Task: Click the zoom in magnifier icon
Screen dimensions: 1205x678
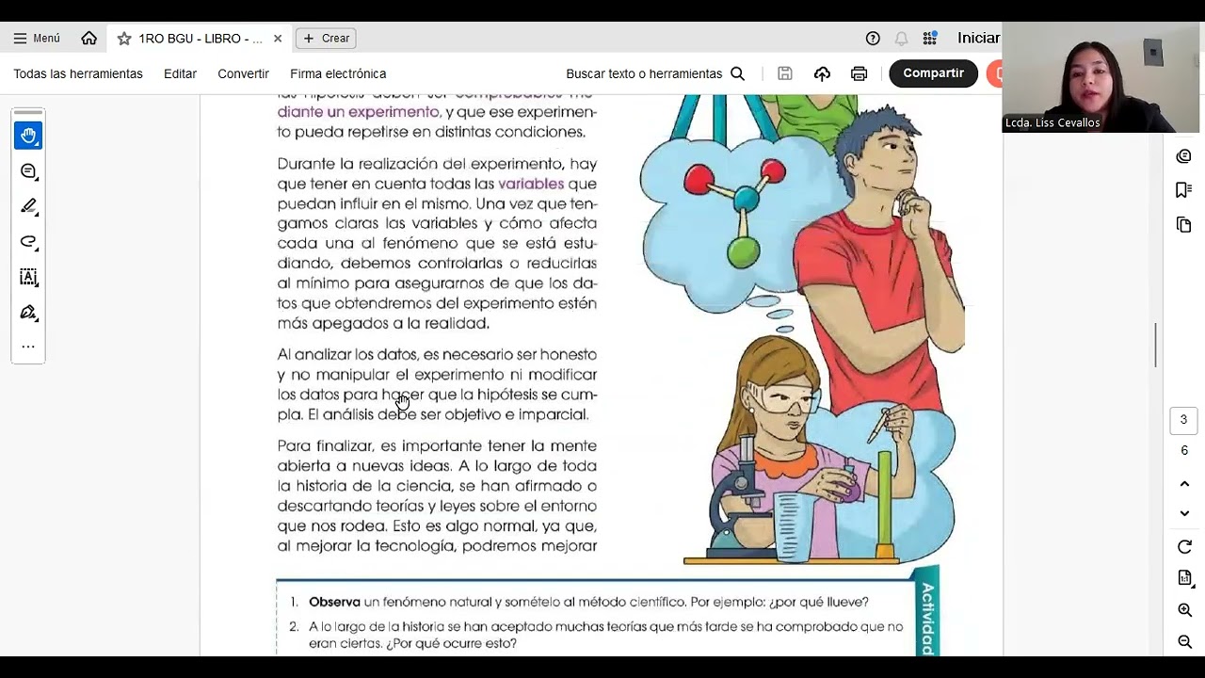Action: pyautogui.click(x=1184, y=610)
